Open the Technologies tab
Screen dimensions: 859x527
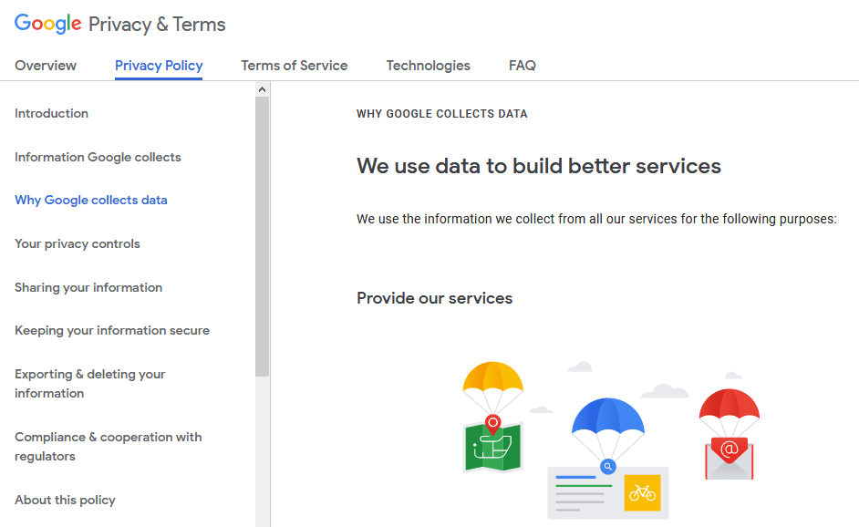click(428, 66)
